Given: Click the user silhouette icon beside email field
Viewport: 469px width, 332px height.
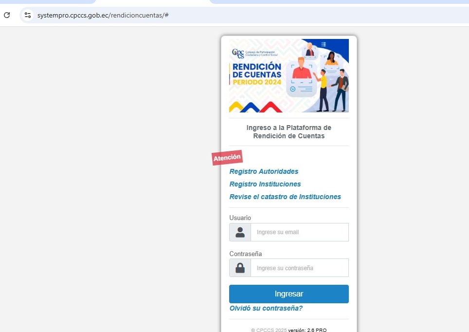Looking at the screenshot, I should point(240,232).
